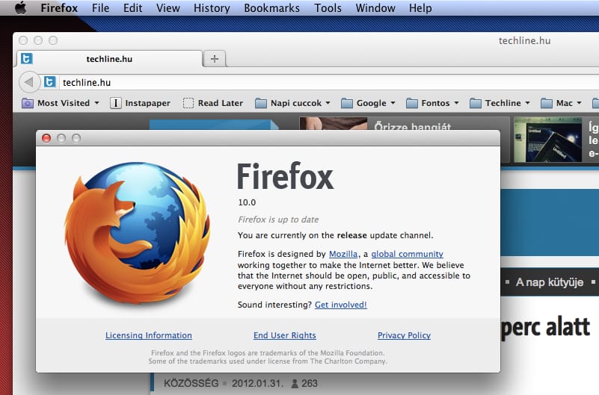Viewport: 599px width, 395px height.
Task: Expand the Mac bookmark folder
Action: (561, 103)
